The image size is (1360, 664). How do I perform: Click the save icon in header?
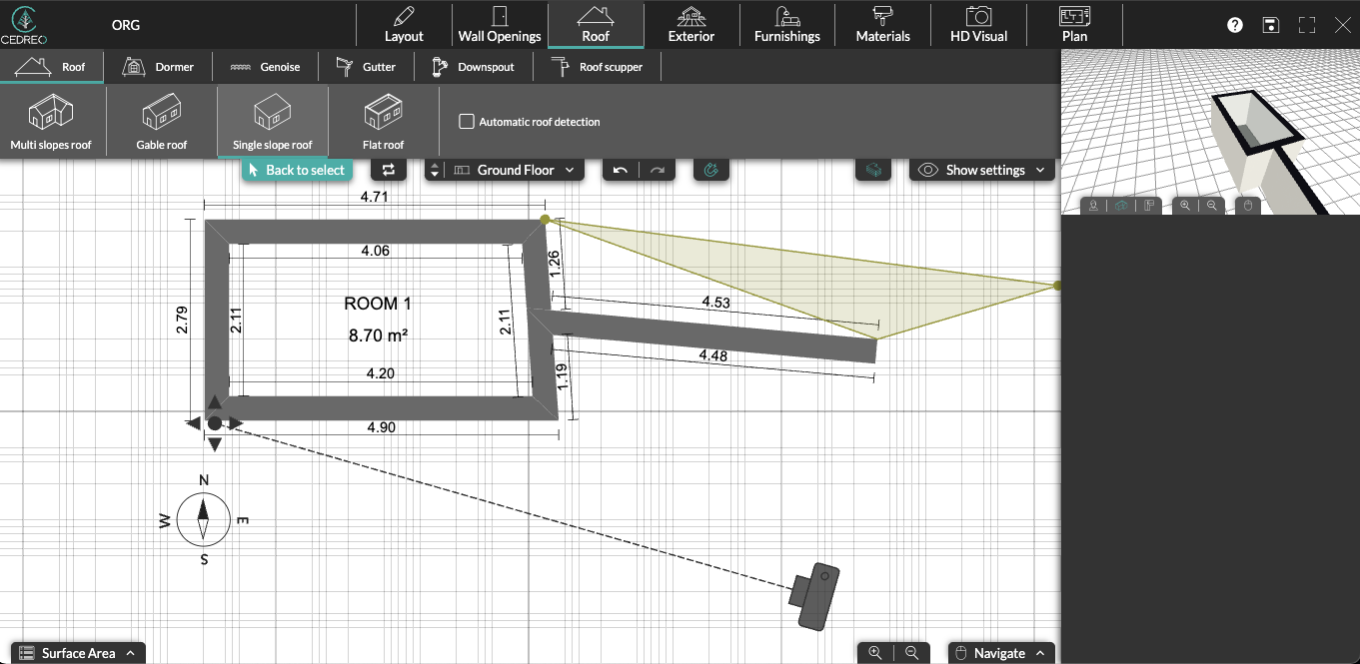click(1270, 25)
